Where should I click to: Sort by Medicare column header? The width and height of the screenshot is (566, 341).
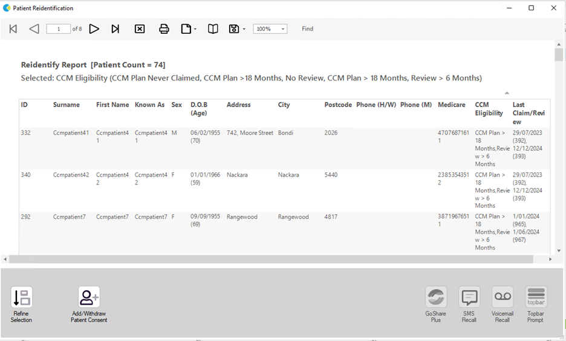point(452,105)
